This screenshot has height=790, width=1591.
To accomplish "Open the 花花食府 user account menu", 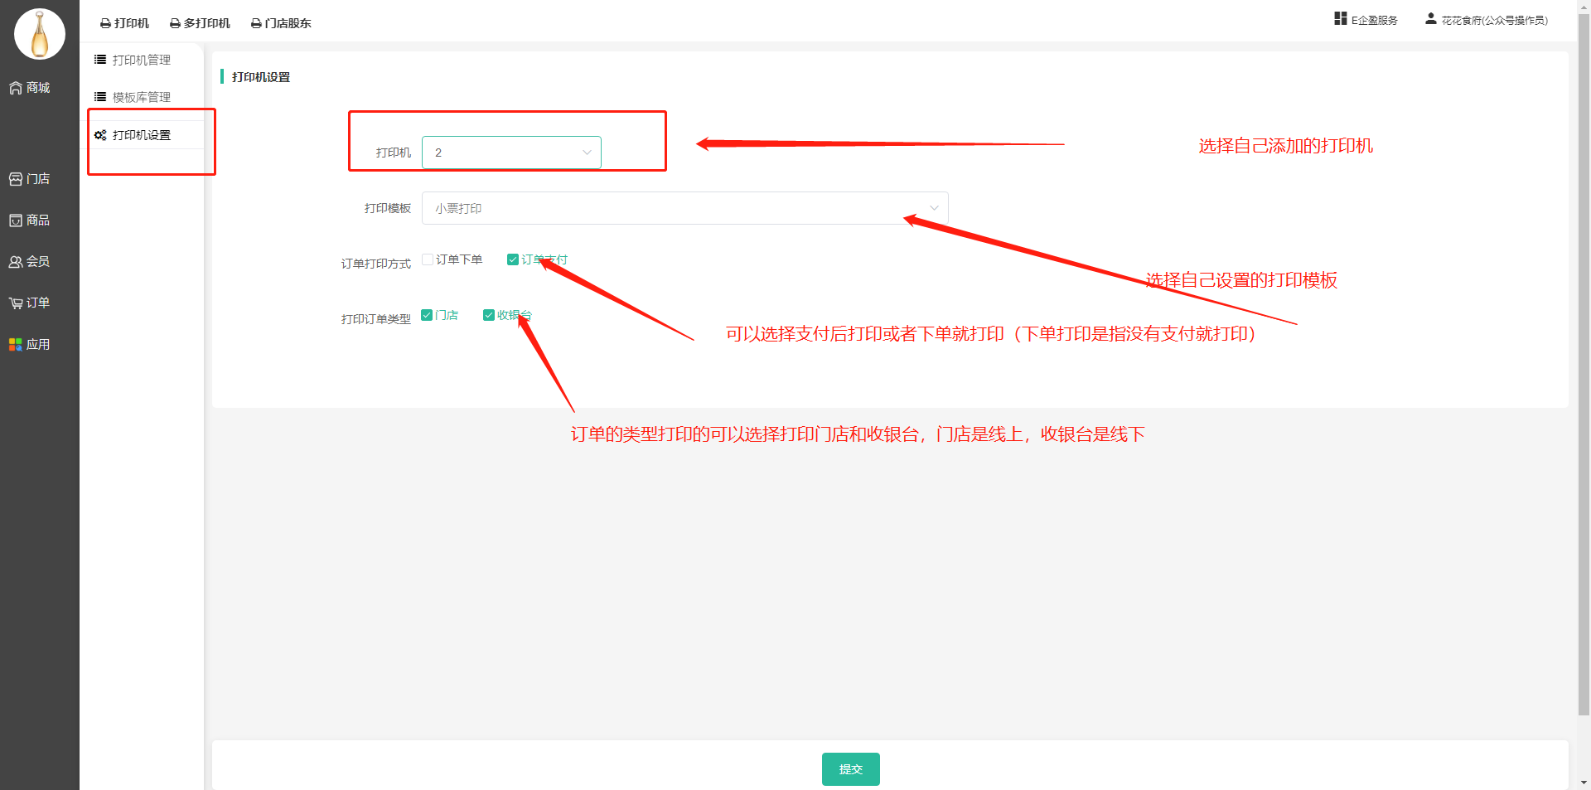I will (1486, 20).
